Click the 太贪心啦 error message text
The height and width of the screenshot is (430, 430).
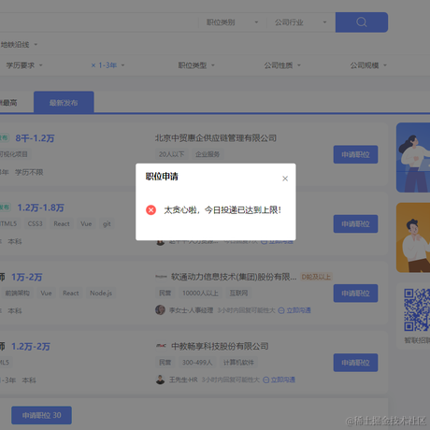pyautogui.click(x=222, y=210)
